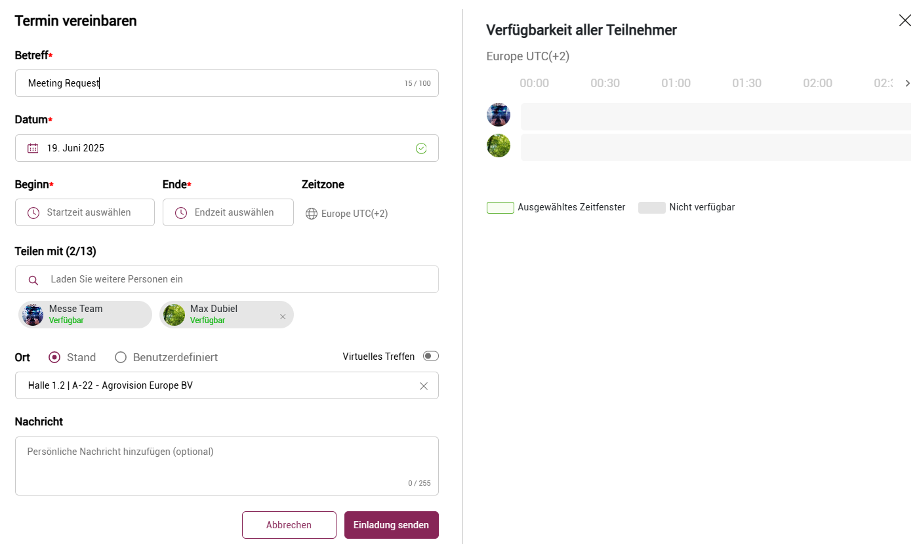
Task: Click the clock icon in the Ende field
Action: [x=181, y=212]
